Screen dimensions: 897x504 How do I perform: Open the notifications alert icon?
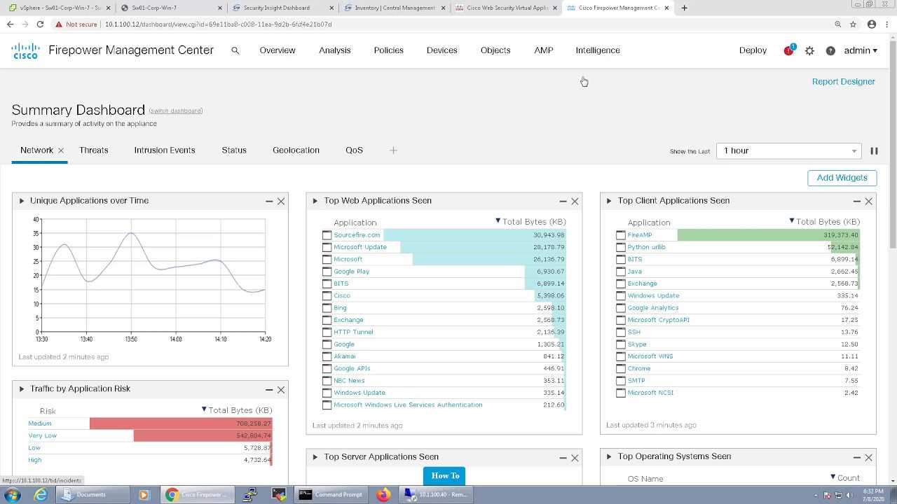pyautogui.click(x=789, y=50)
